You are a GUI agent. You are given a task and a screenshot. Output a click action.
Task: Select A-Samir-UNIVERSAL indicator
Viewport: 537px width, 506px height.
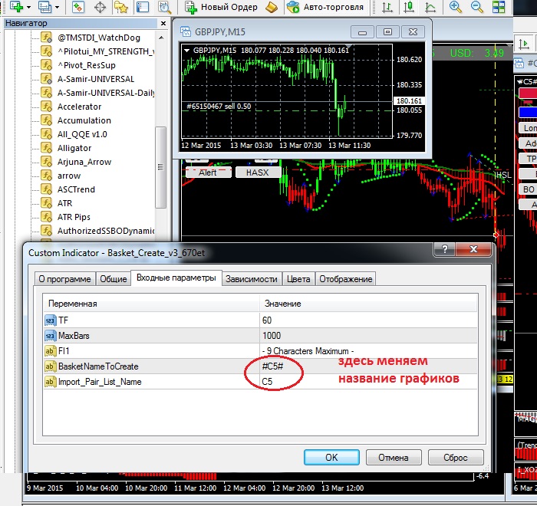[x=96, y=79]
